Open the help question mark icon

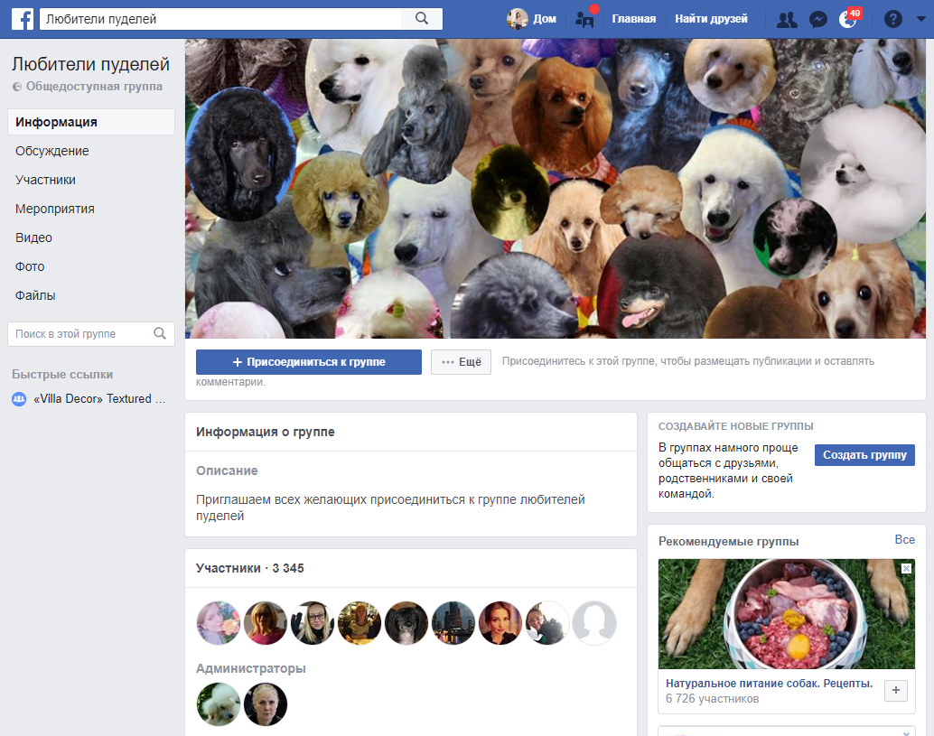[892, 20]
